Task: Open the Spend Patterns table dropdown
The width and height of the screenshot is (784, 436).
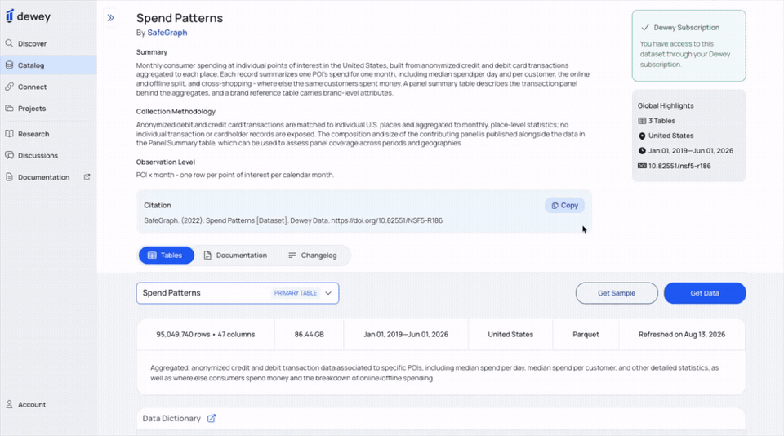Action: pyautogui.click(x=238, y=293)
